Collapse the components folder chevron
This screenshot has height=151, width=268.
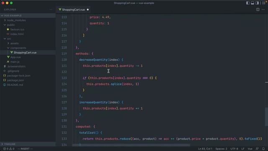(x=8, y=48)
